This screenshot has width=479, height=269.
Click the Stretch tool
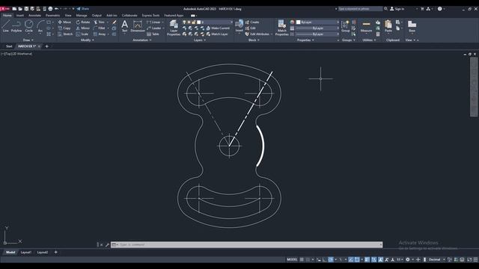point(65,34)
